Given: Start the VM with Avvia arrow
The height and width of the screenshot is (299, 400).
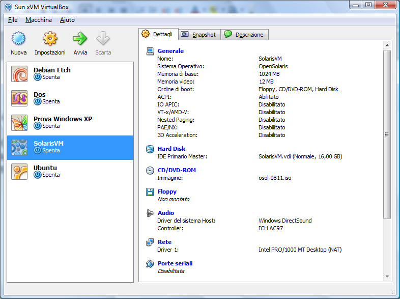Looking at the screenshot, I should coord(80,38).
